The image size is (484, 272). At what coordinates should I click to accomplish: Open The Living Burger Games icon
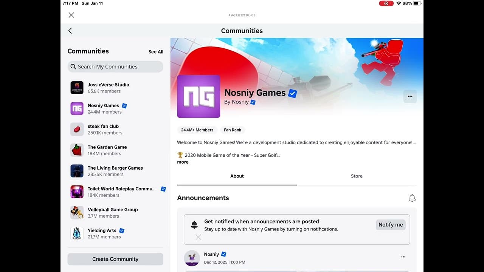click(77, 171)
